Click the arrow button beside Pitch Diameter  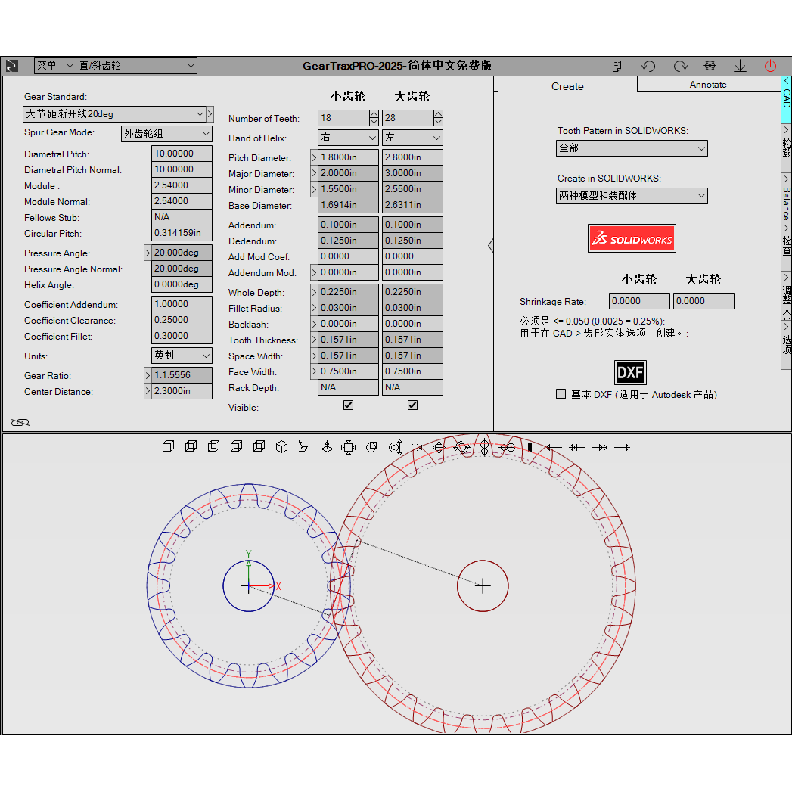click(314, 157)
